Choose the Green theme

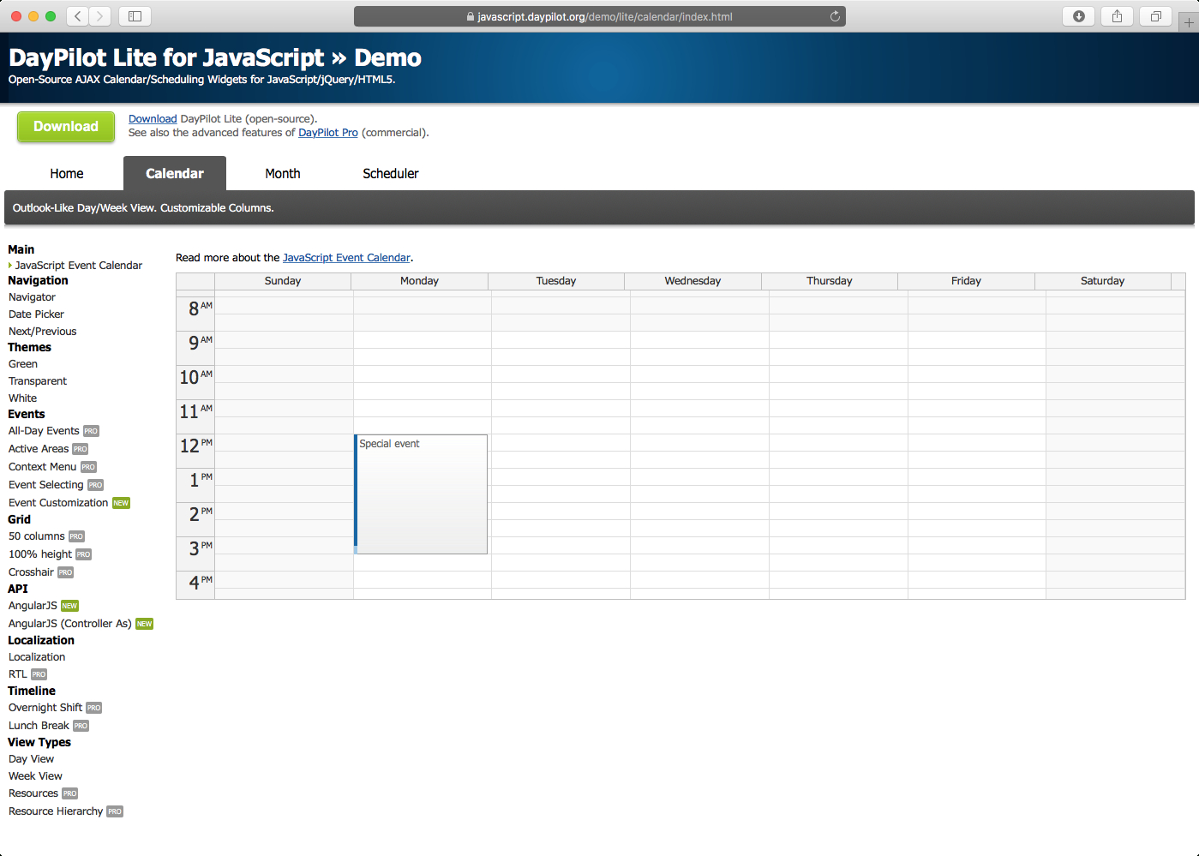[x=23, y=364]
